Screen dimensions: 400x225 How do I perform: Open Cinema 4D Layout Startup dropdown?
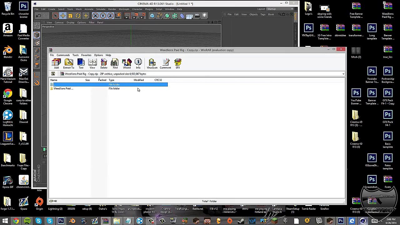pos(280,9)
